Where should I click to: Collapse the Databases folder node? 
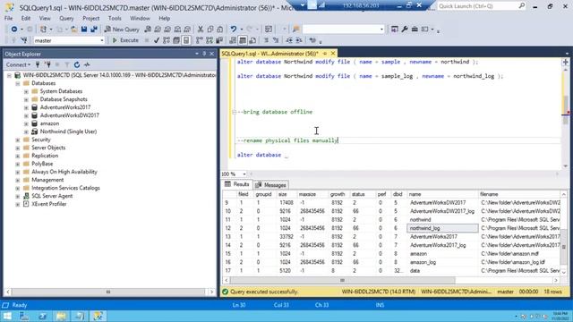pos(18,83)
